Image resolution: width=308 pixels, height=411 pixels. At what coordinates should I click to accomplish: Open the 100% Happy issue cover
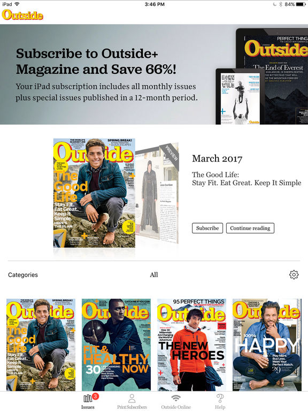[267, 345]
